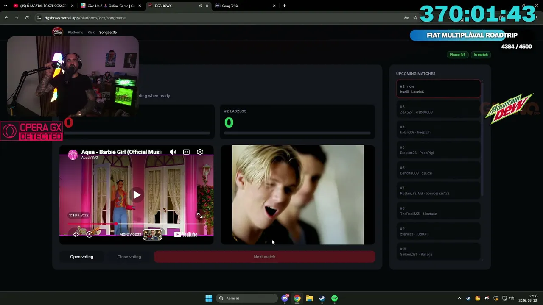
Task: Select match #7 Ruslan_BstMd vs bonvojaazs122
Action: (439, 191)
